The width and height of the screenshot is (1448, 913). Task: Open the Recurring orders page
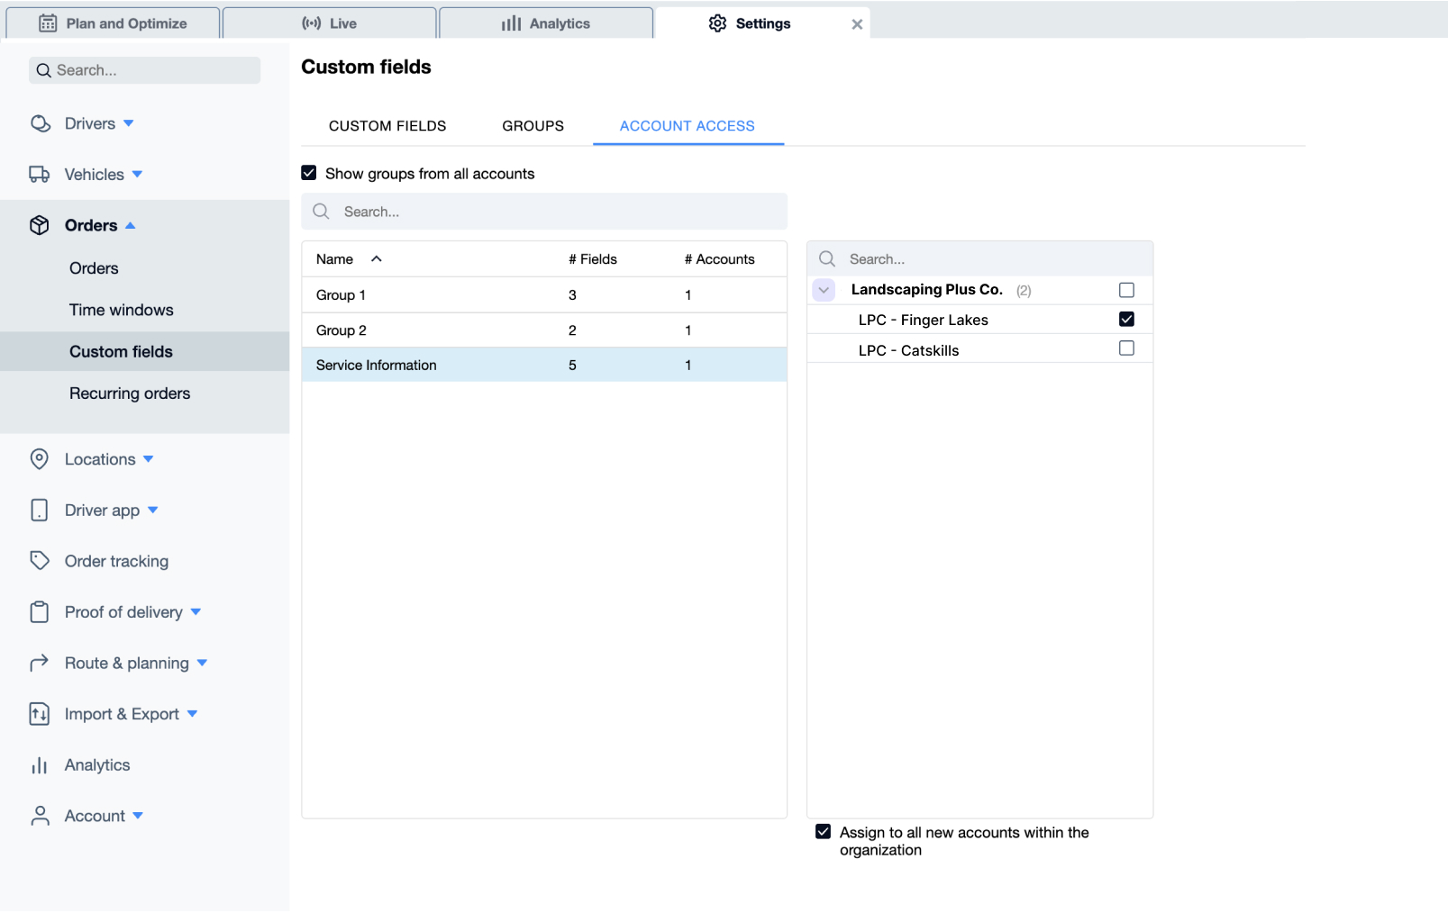129,393
